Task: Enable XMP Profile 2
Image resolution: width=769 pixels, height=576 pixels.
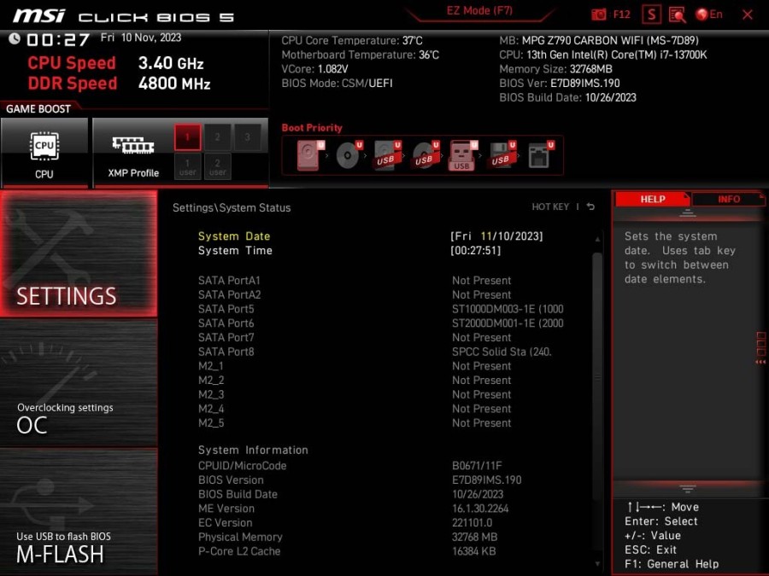Action: pos(217,137)
